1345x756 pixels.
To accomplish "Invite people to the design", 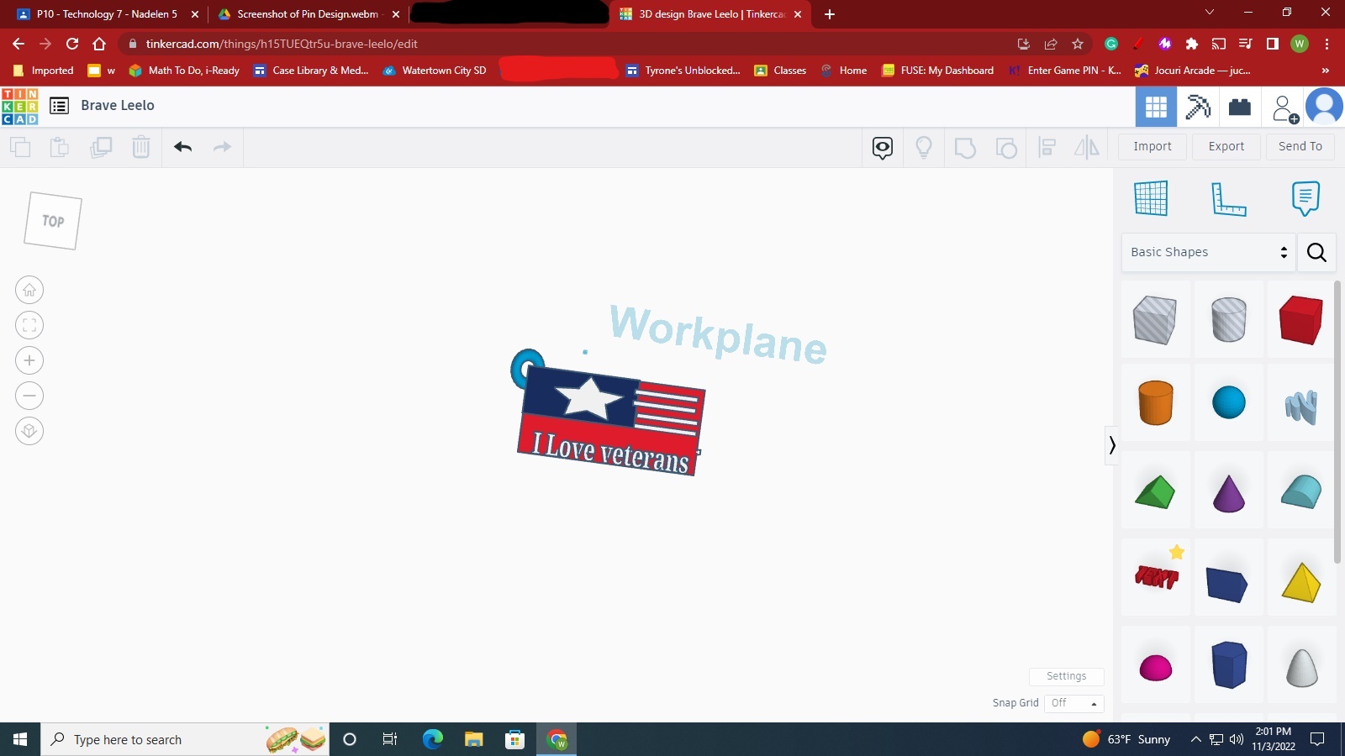I will [x=1285, y=108].
